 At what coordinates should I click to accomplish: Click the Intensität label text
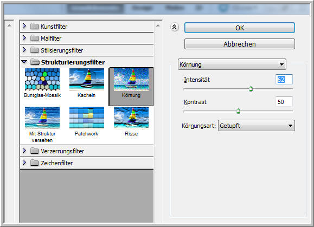pos(197,80)
